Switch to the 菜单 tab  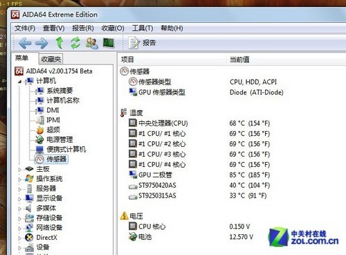point(21,58)
